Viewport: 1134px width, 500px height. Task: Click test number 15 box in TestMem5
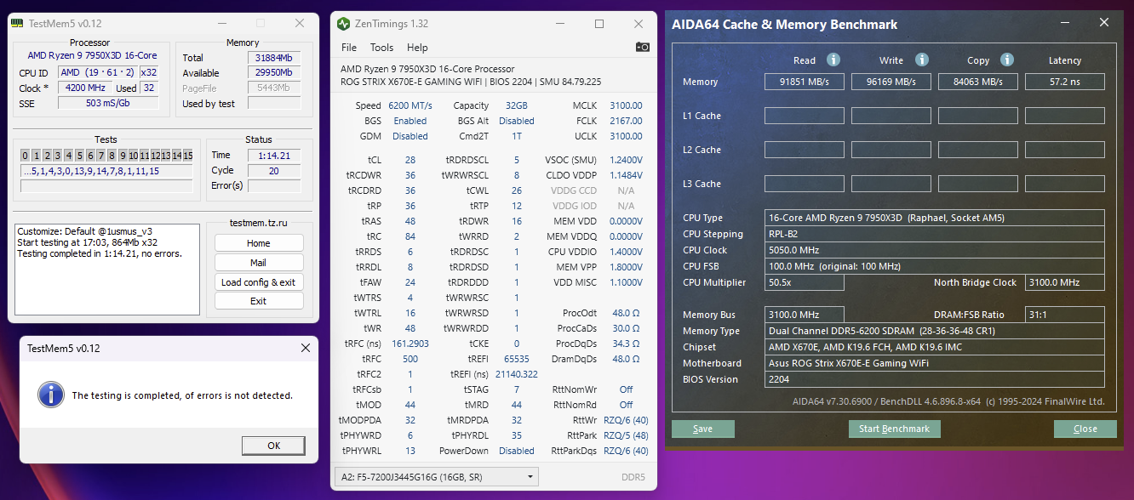point(187,156)
